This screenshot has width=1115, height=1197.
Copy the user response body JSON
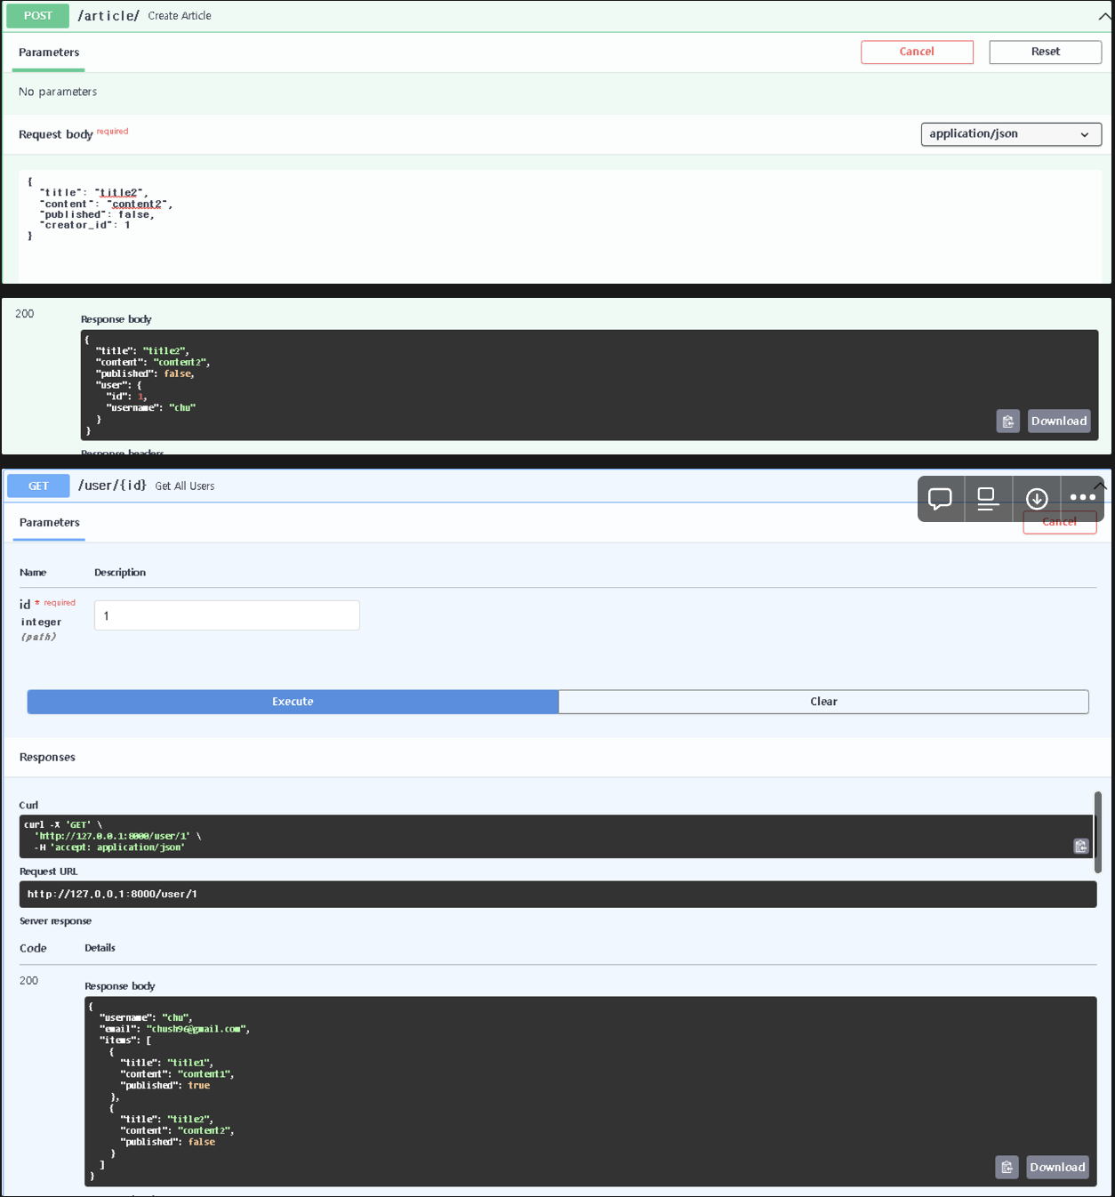pos(1007,1168)
